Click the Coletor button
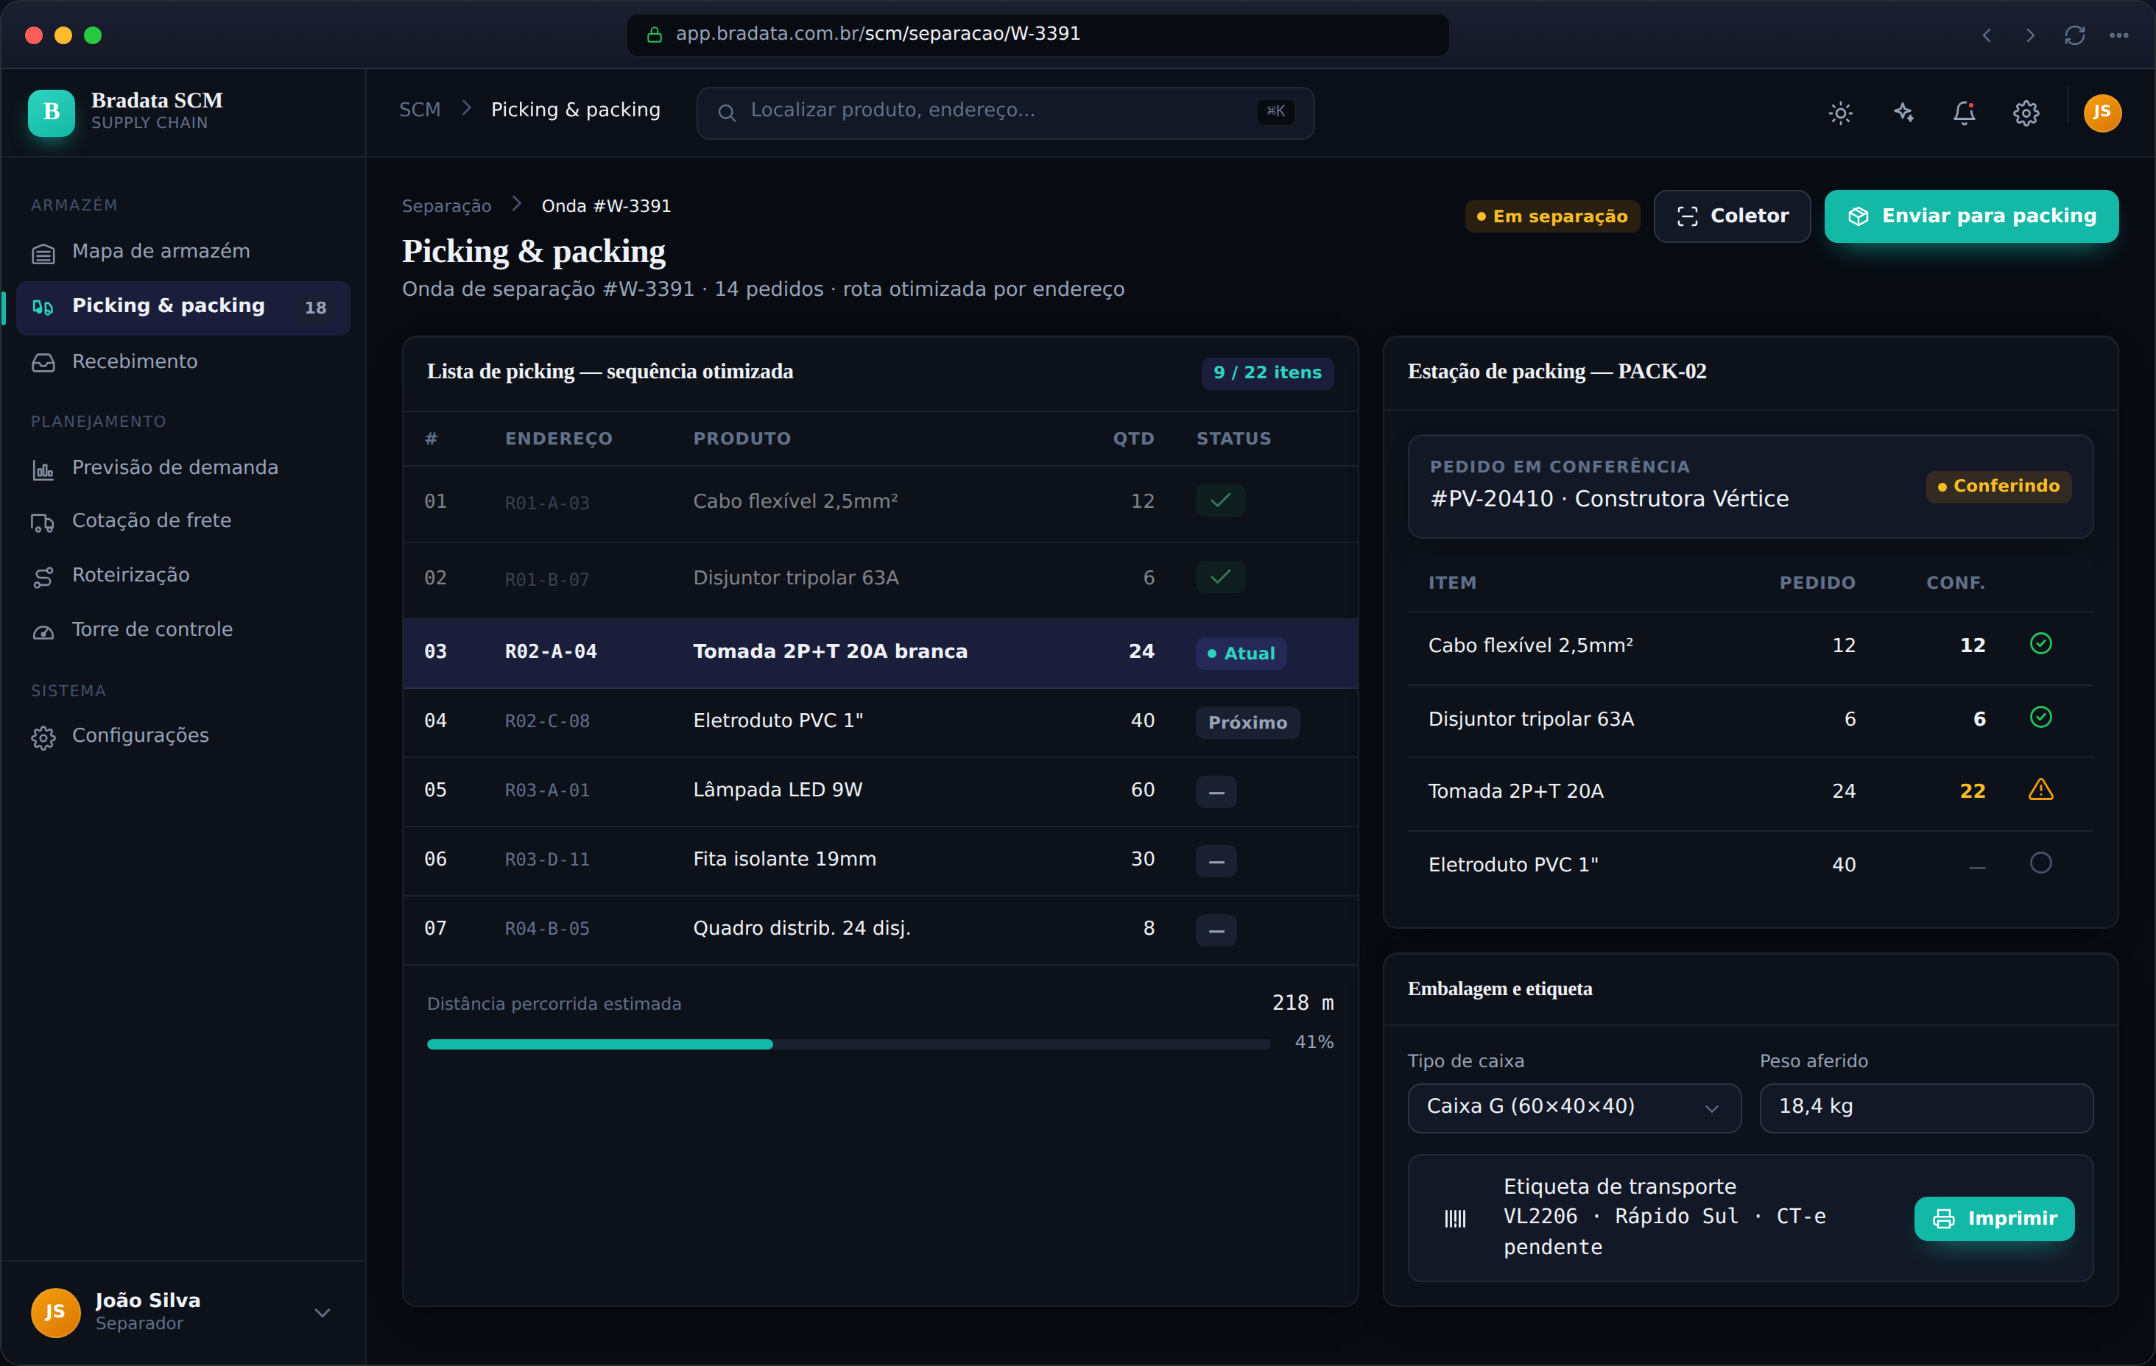Image resolution: width=2156 pixels, height=1366 pixels. pos(1732,216)
